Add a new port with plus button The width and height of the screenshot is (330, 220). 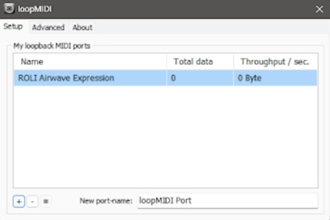pos(19,201)
